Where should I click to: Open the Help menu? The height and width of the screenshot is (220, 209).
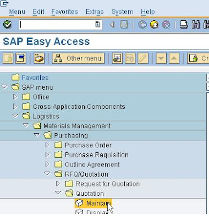(148, 12)
